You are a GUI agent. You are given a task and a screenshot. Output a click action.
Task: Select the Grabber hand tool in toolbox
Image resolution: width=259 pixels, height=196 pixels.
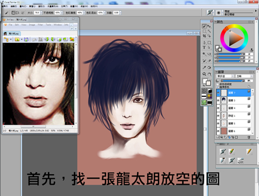pyautogui.click(x=209, y=74)
